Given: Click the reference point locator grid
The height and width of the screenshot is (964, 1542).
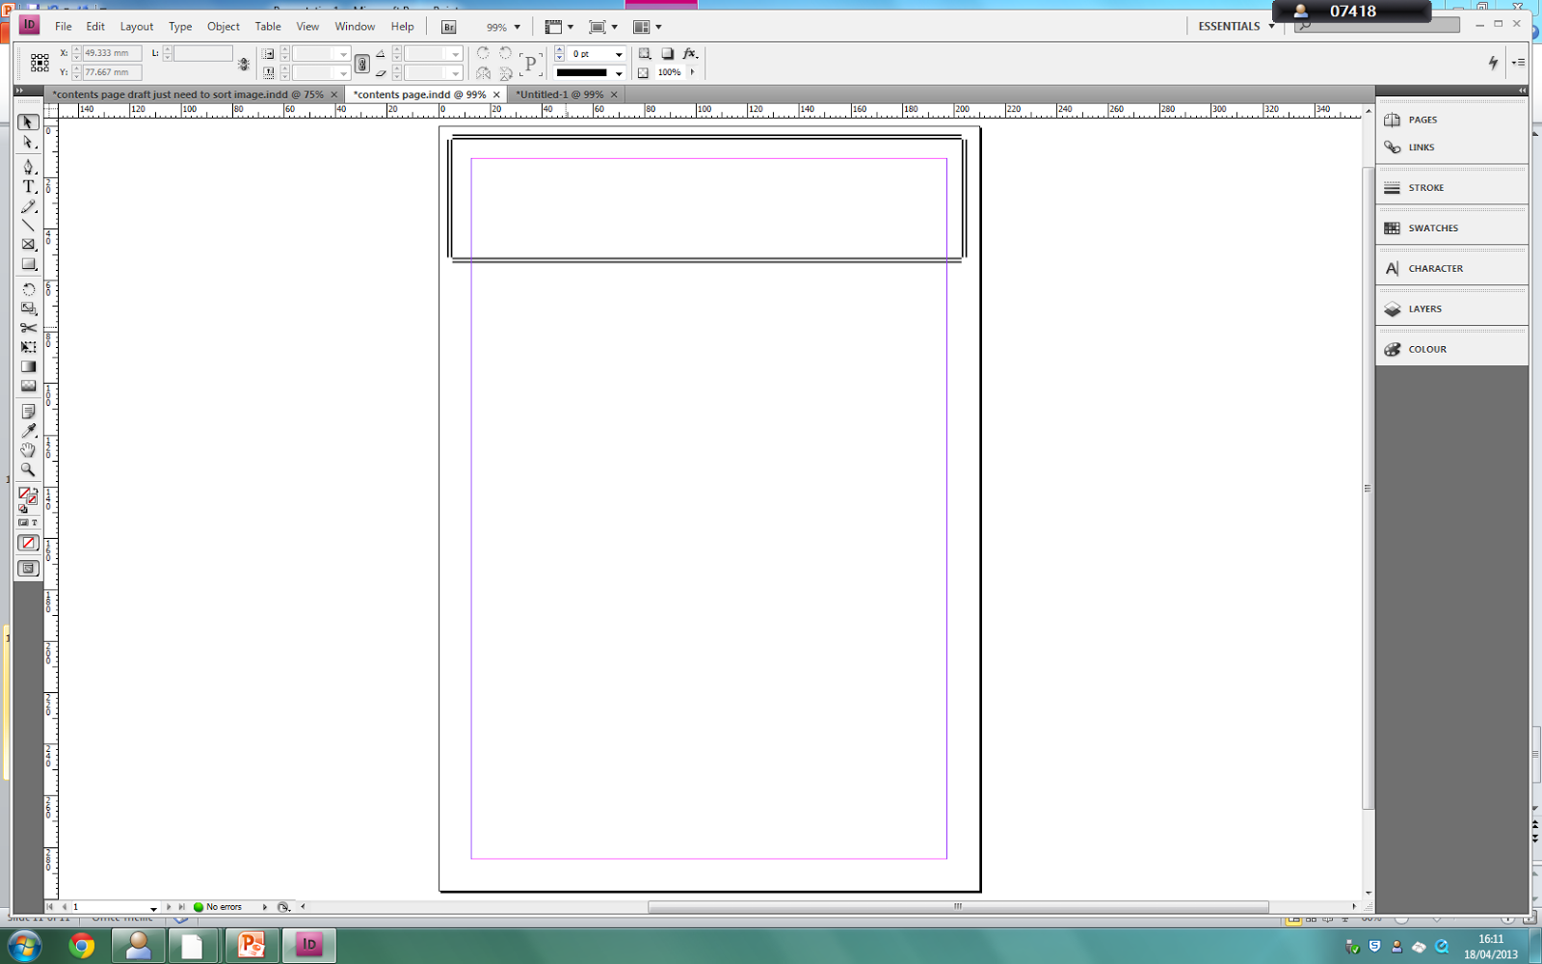Looking at the screenshot, I should click(40, 63).
